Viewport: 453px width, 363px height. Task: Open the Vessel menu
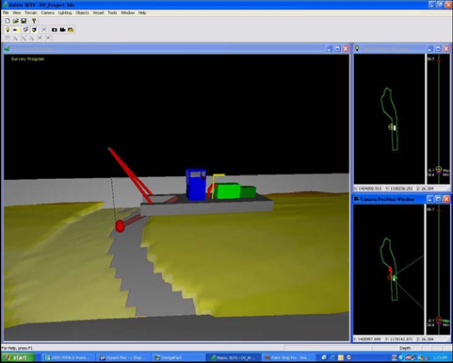[98, 12]
